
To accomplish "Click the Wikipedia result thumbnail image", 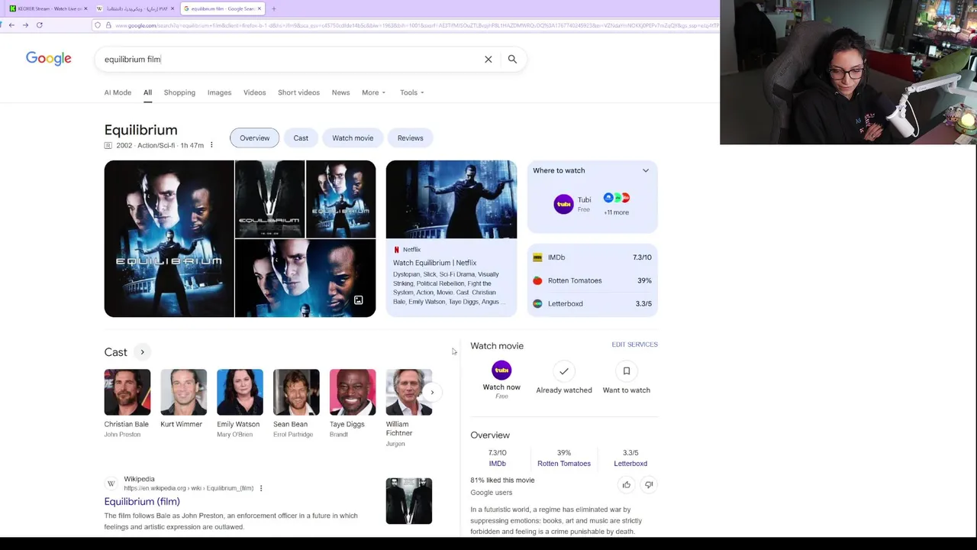I will click(409, 501).
